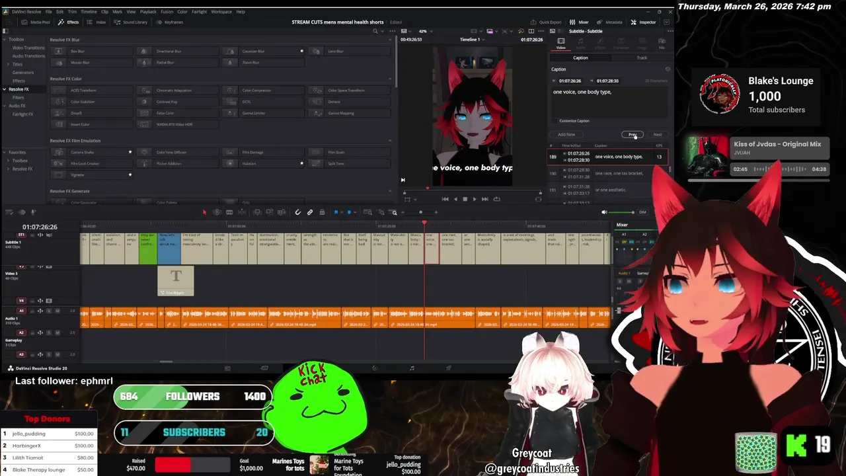The height and width of the screenshot is (476, 846).
Task: Open the Fusion menu
Action: pos(167,11)
